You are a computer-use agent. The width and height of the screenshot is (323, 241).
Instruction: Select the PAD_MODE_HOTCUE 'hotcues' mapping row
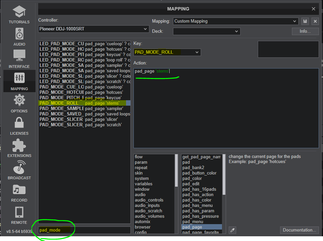point(84,92)
